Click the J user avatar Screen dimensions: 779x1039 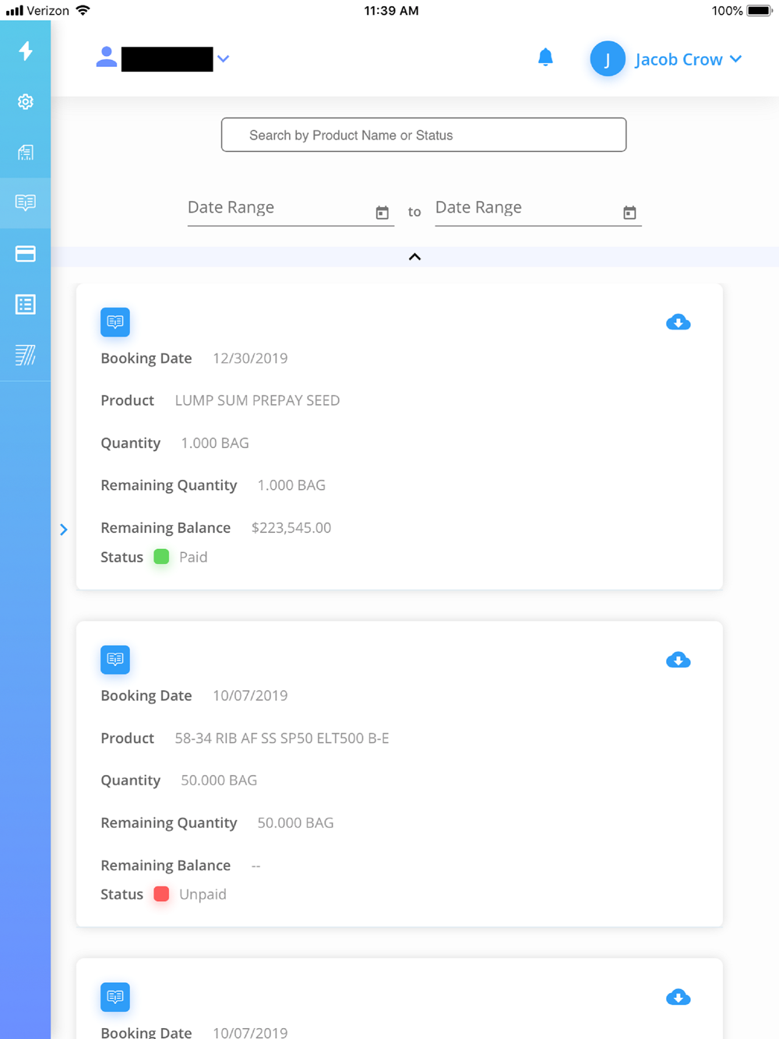point(608,59)
